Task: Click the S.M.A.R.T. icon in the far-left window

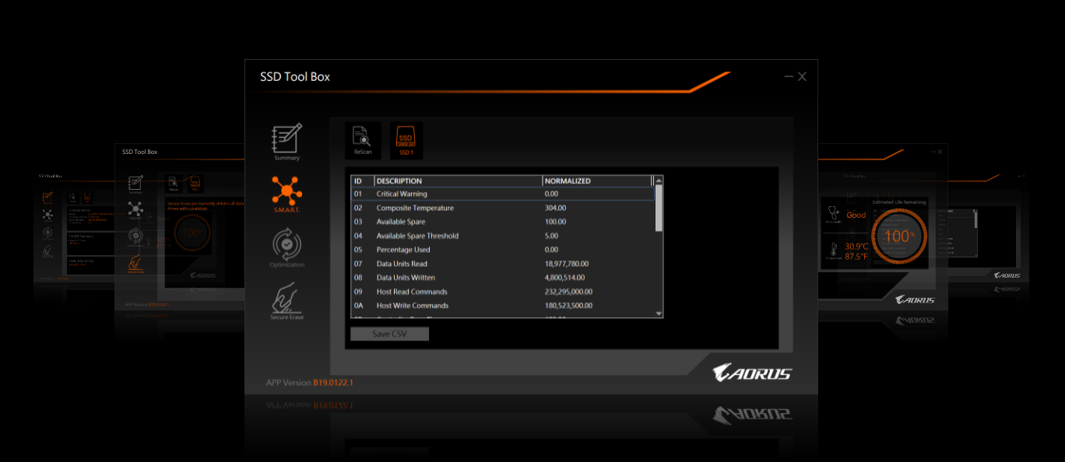Action: (47, 215)
